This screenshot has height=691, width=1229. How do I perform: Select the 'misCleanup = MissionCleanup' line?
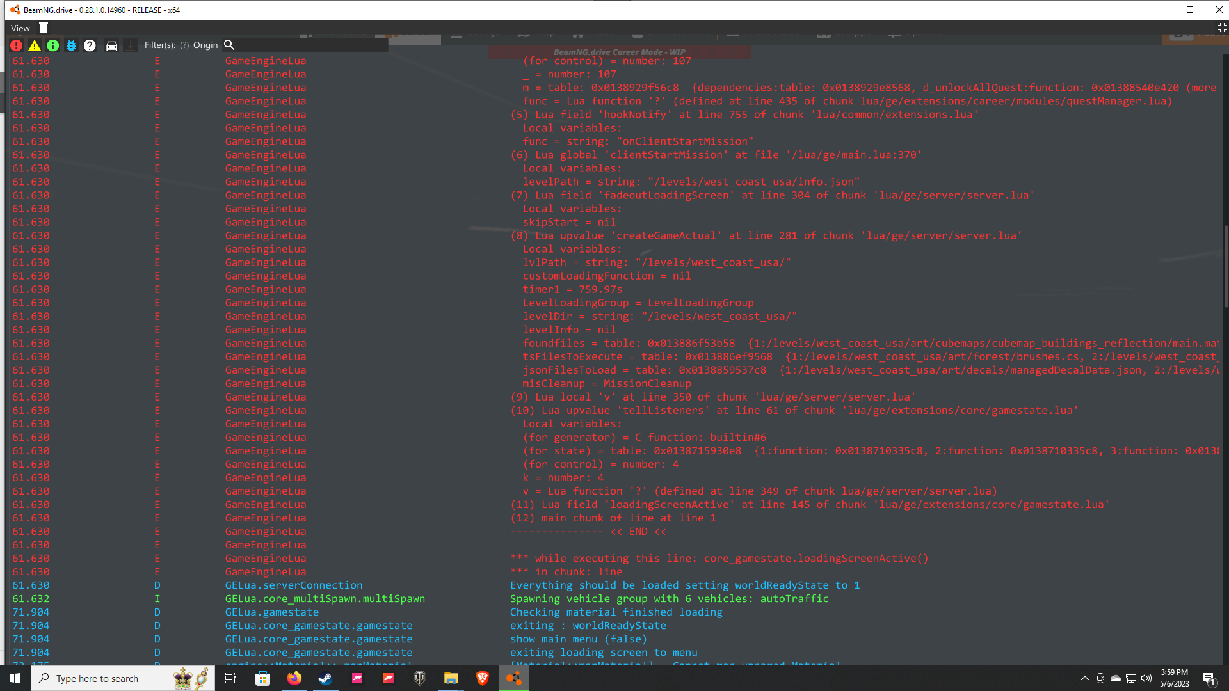[607, 383]
